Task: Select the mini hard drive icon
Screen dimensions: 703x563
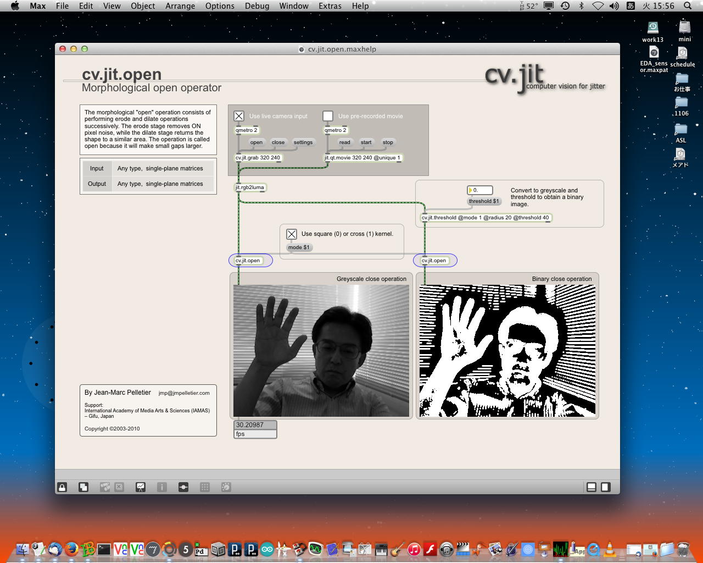Action: pyautogui.click(x=684, y=31)
